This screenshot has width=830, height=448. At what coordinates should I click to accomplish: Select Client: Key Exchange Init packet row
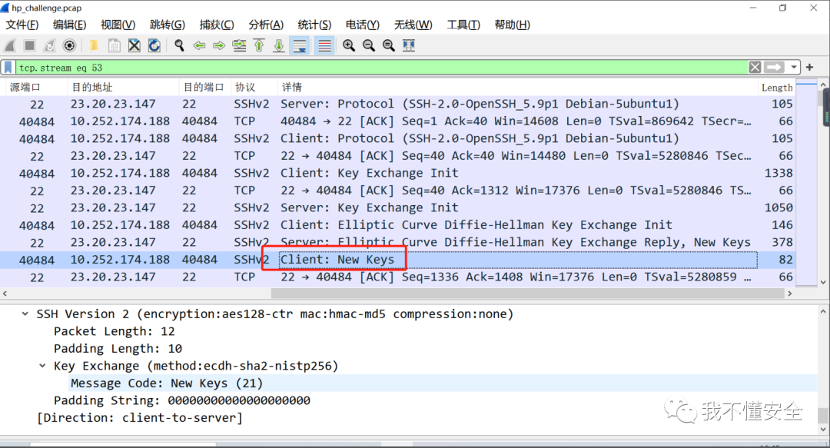coord(398,173)
